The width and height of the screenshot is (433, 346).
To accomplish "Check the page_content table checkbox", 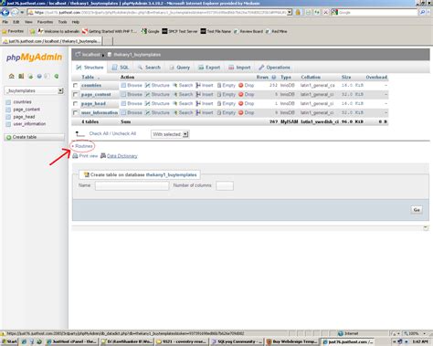I will 75,95.
